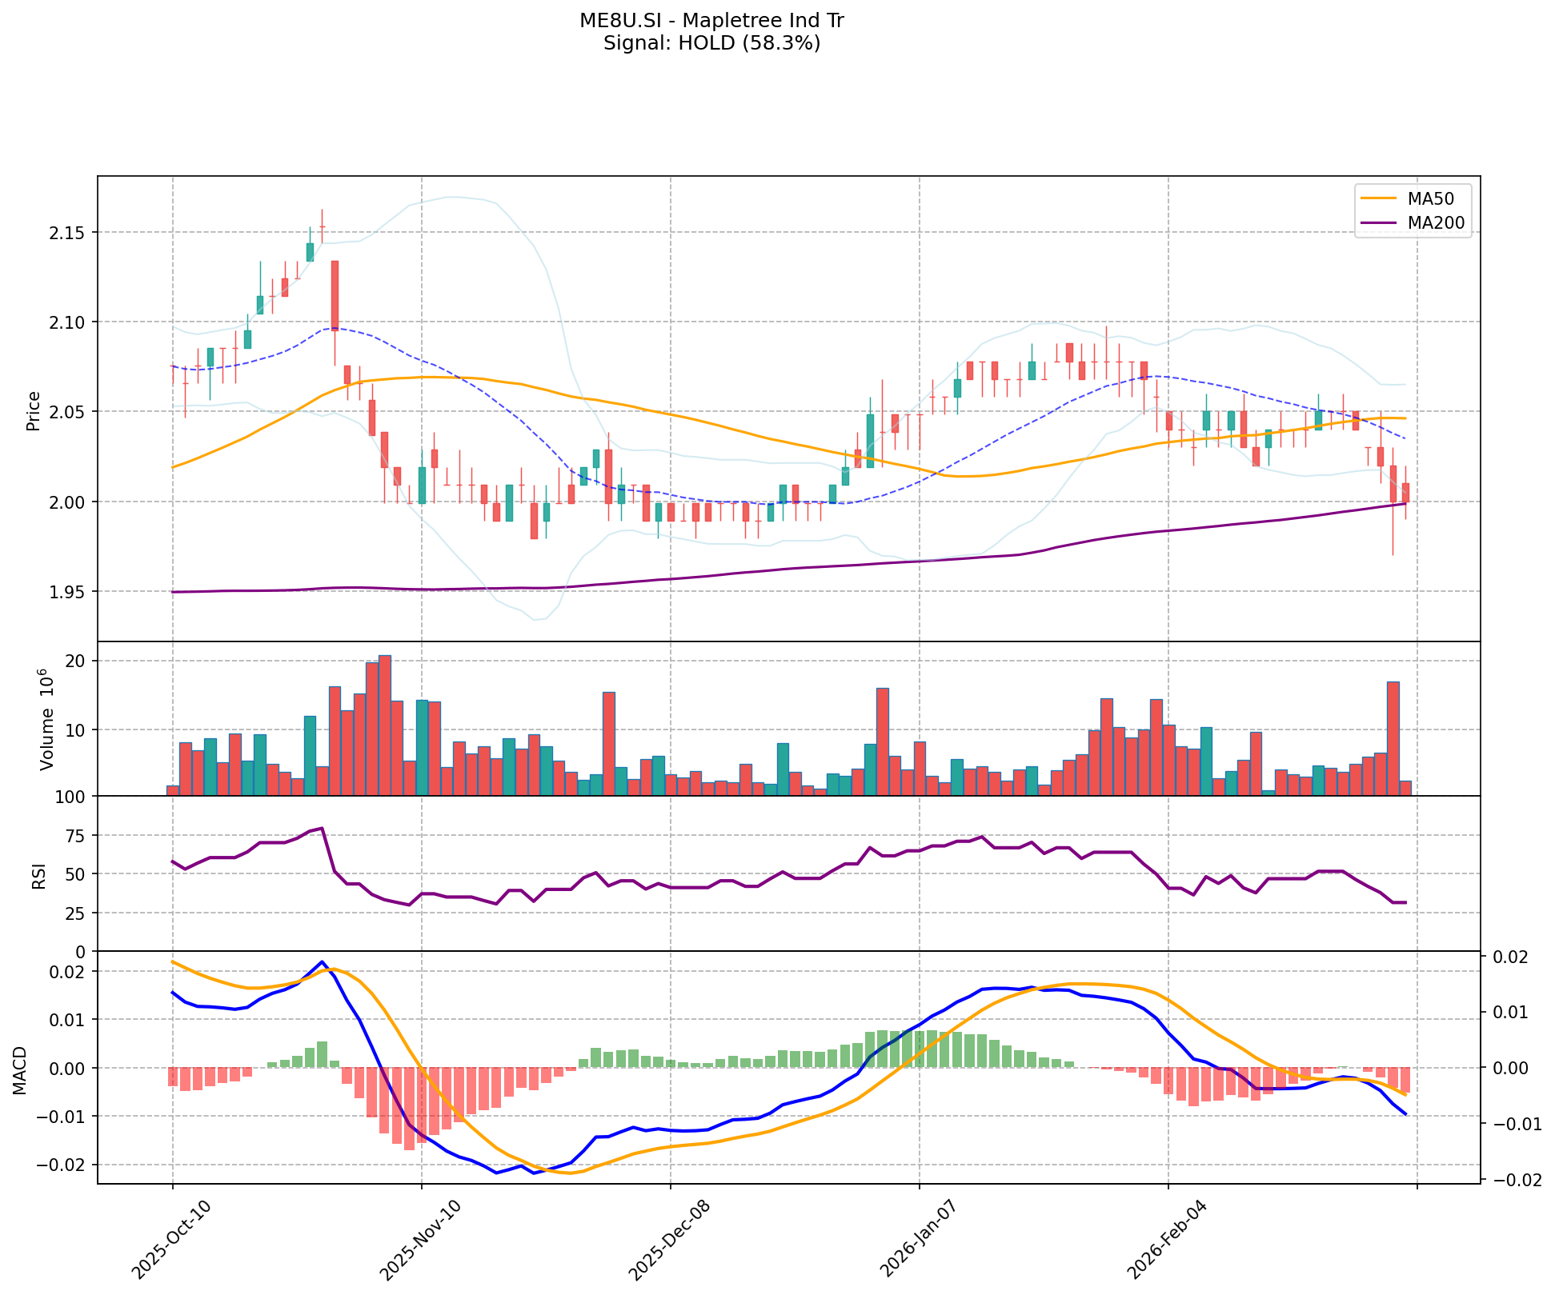Image resolution: width=1555 pixels, height=1295 pixels.
Task: Click the 2025-Nov-10 date axis label
Action: pos(419,1240)
